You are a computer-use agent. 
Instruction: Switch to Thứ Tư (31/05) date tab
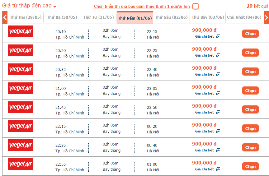pyautogui.click(x=98, y=17)
